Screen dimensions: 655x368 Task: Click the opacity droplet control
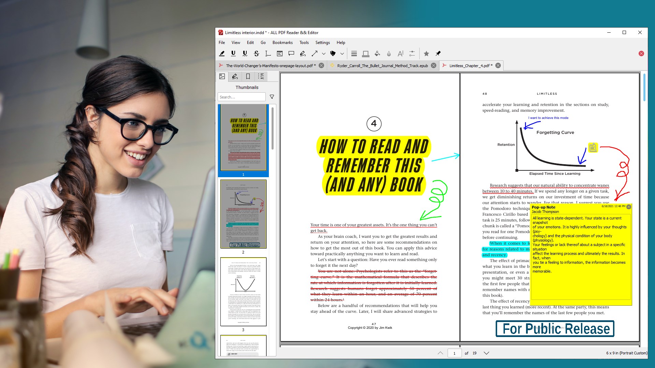point(389,53)
